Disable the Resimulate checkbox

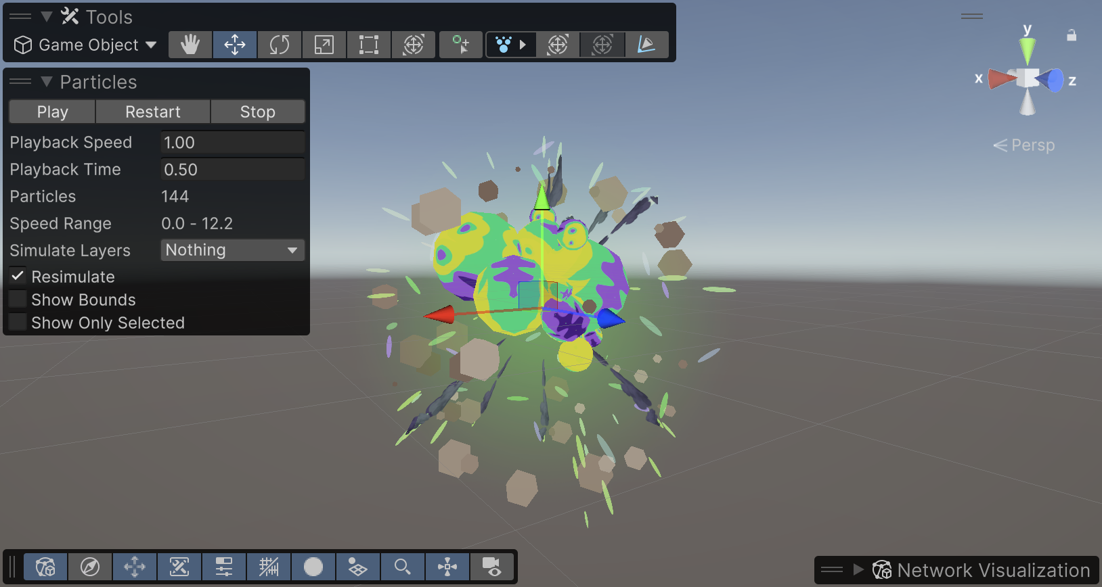pyautogui.click(x=18, y=276)
